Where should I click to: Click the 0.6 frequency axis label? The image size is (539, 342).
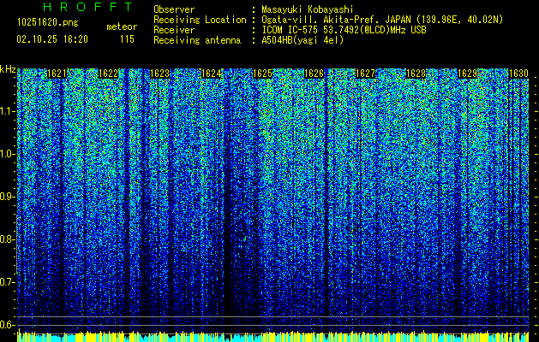[8, 325]
